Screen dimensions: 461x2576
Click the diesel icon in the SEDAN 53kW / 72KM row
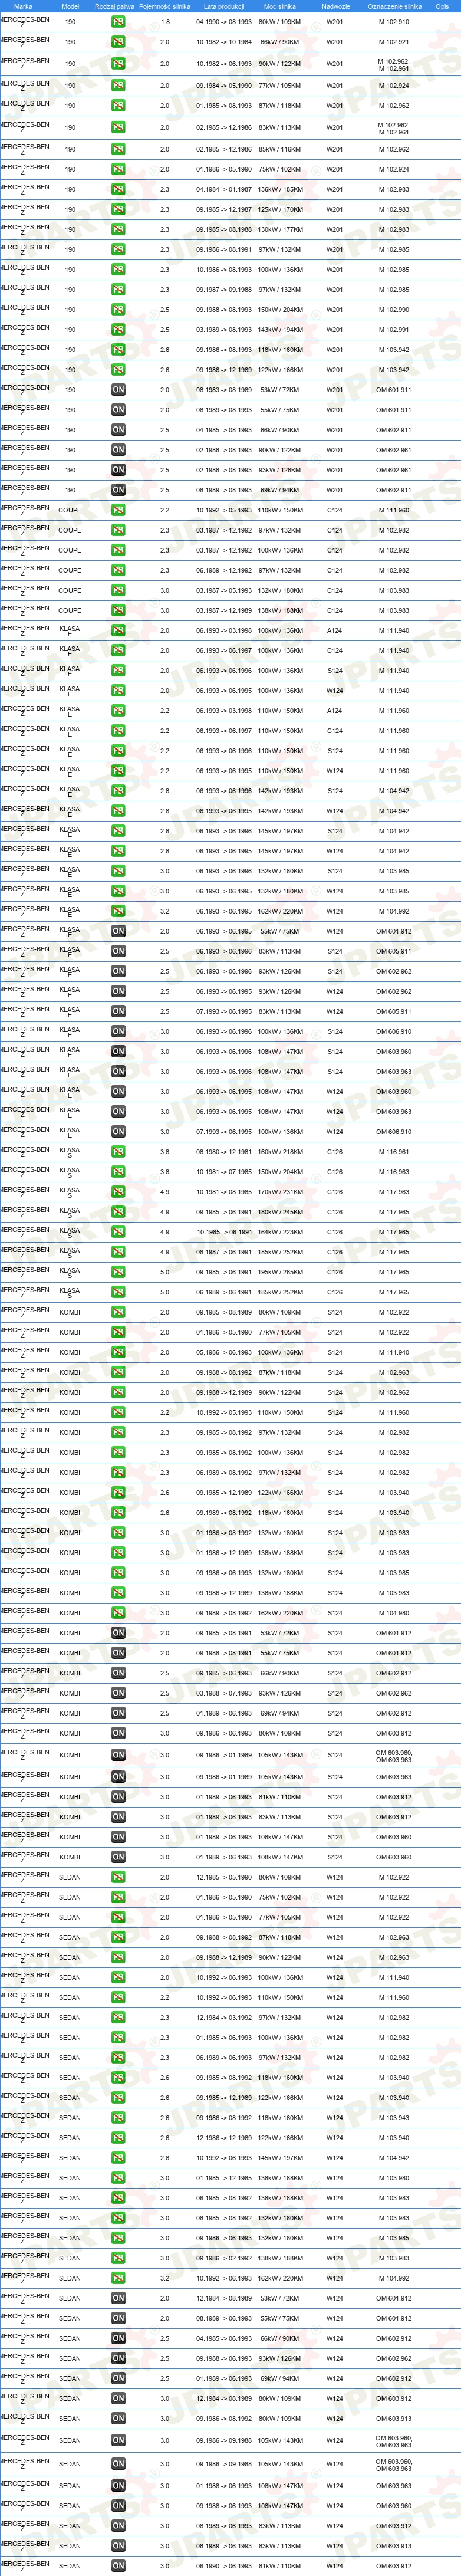[x=118, y=2298]
